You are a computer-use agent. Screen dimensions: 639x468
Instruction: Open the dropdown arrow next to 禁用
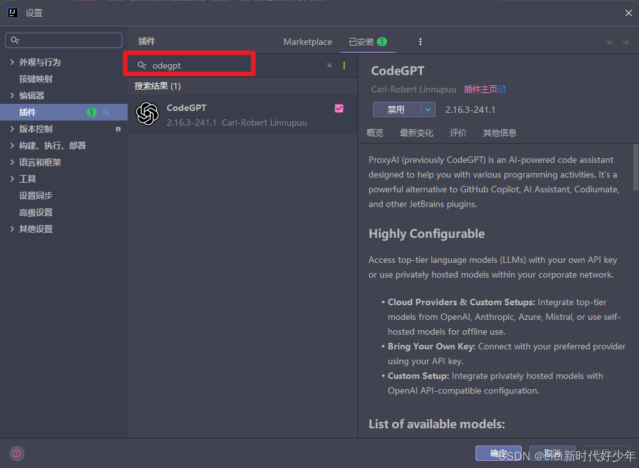click(428, 110)
